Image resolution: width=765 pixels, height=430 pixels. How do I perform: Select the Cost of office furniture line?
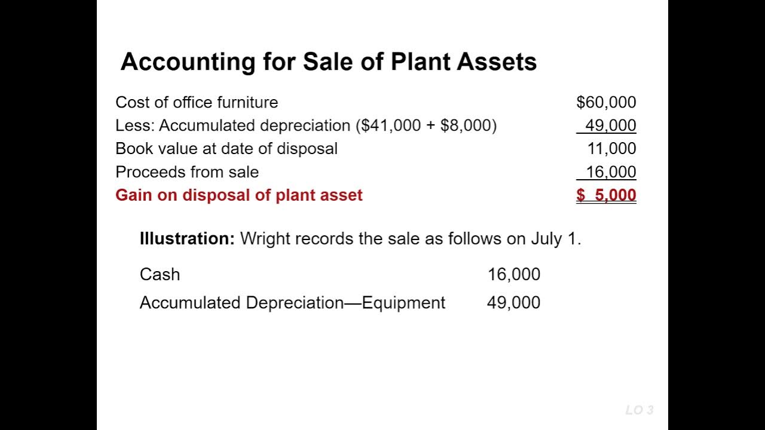[197, 102]
